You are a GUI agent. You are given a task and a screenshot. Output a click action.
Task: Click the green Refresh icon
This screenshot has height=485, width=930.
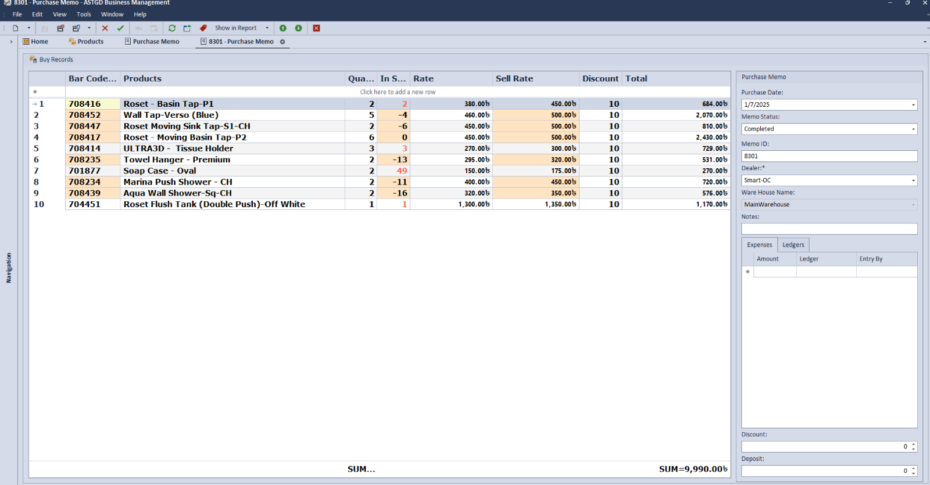pos(172,28)
